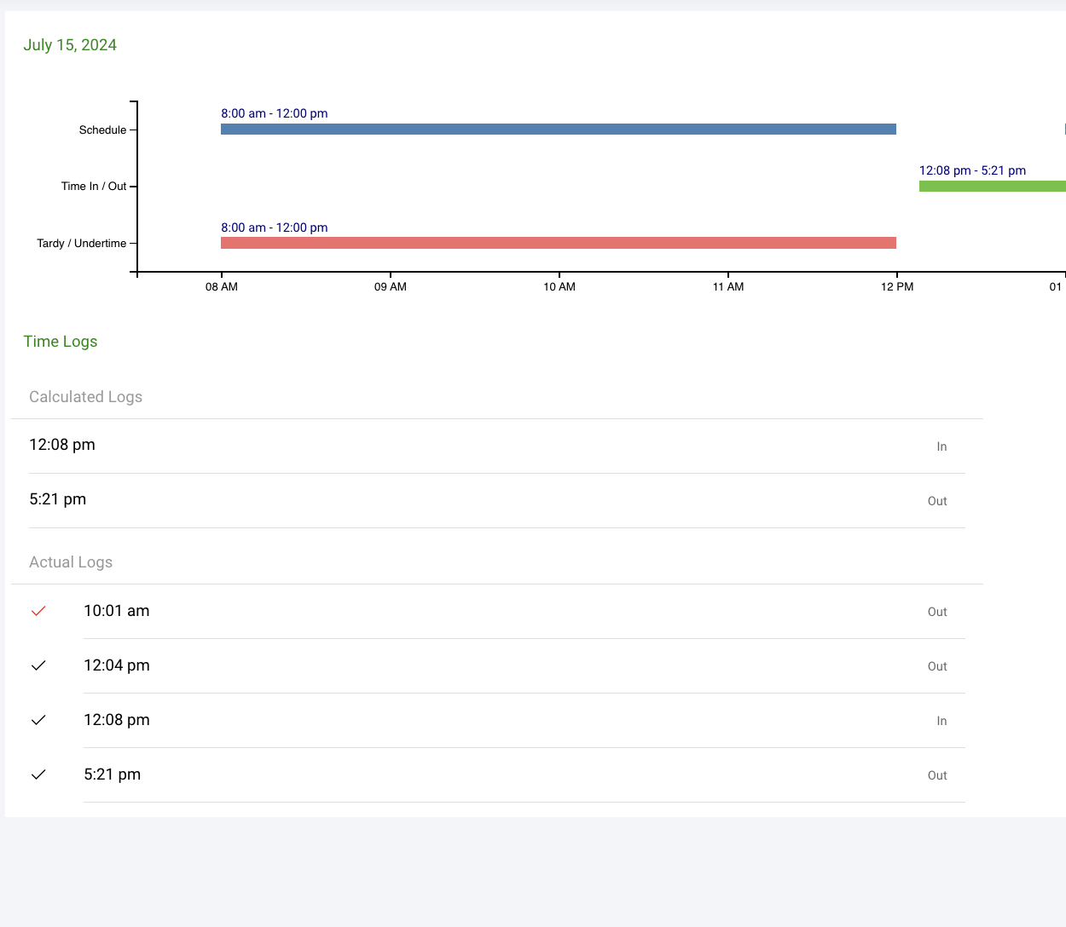Click the 12:04 pm actual log entry
Image resolution: width=1066 pixels, height=927 pixels.
click(117, 665)
